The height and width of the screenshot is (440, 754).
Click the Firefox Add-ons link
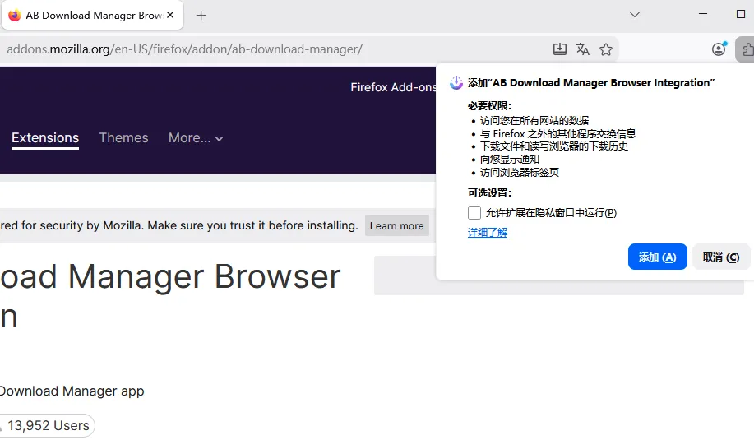(x=393, y=87)
